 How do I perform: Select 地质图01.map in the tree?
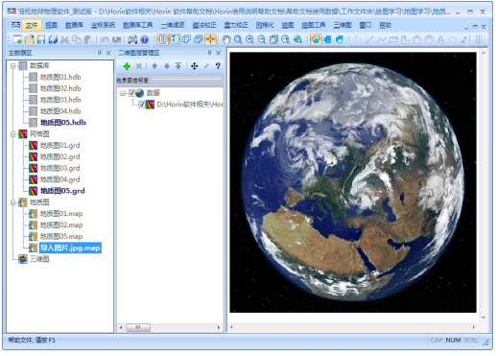click(61, 214)
